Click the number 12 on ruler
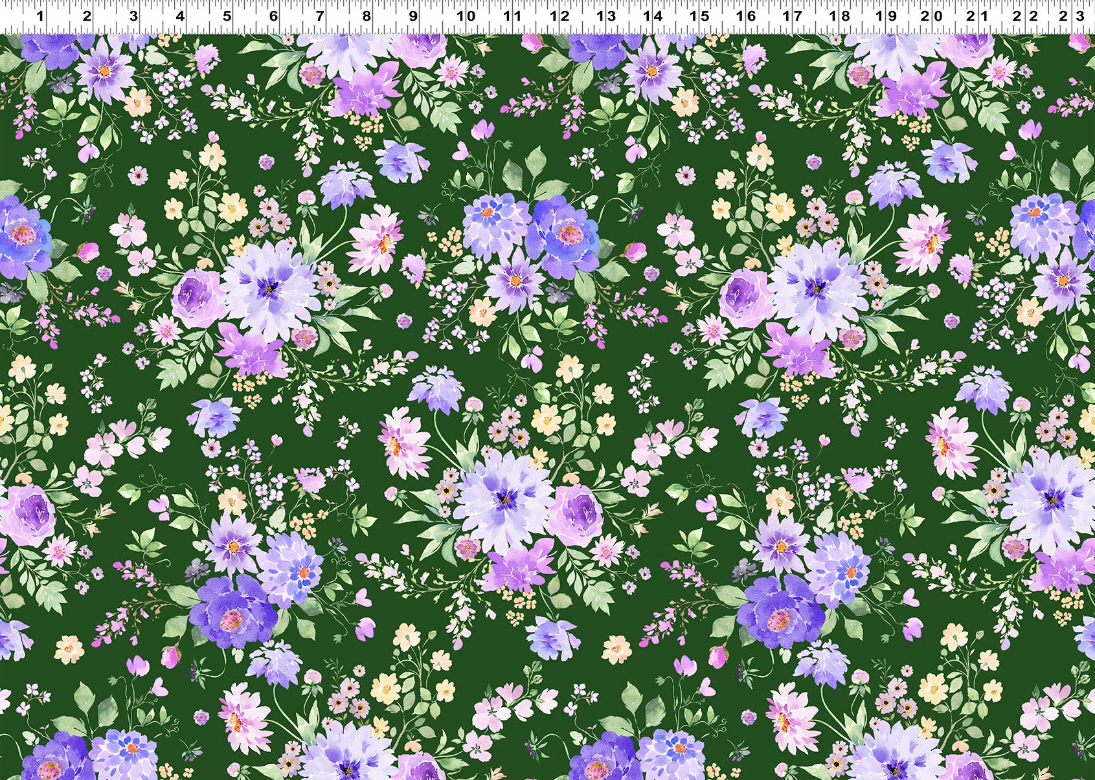This screenshot has height=780, width=1095. [x=561, y=17]
